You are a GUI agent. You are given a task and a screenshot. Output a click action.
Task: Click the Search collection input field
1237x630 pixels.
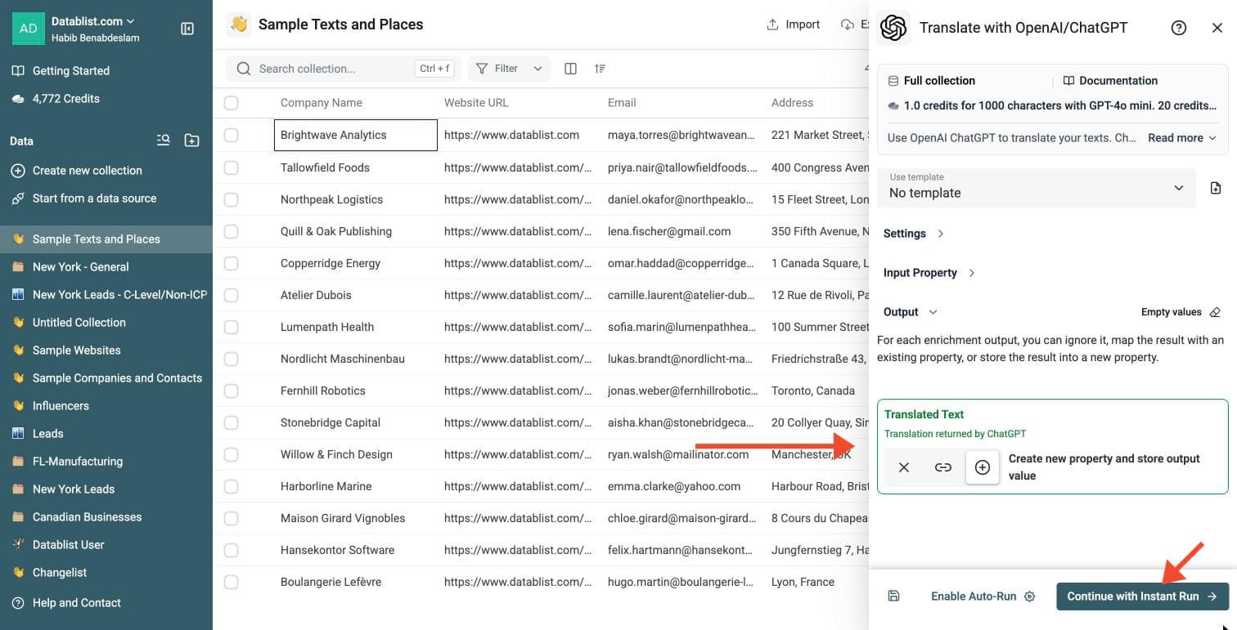343,69
